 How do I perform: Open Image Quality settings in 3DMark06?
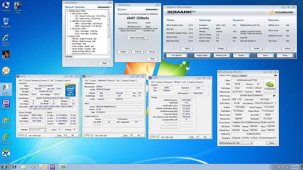point(202,55)
